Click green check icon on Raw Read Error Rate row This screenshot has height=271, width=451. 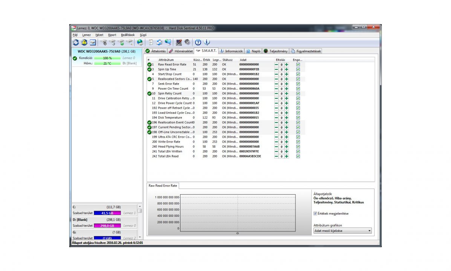[x=149, y=65]
